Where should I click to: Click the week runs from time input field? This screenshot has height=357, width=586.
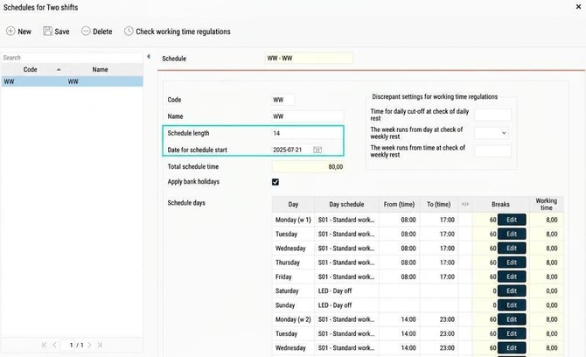pyautogui.click(x=492, y=151)
